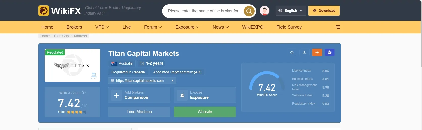Image resolution: width=422 pixels, height=130 pixels.
Task: Open the hamburger menu in the navigation bar
Action: click(x=337, y=27)
